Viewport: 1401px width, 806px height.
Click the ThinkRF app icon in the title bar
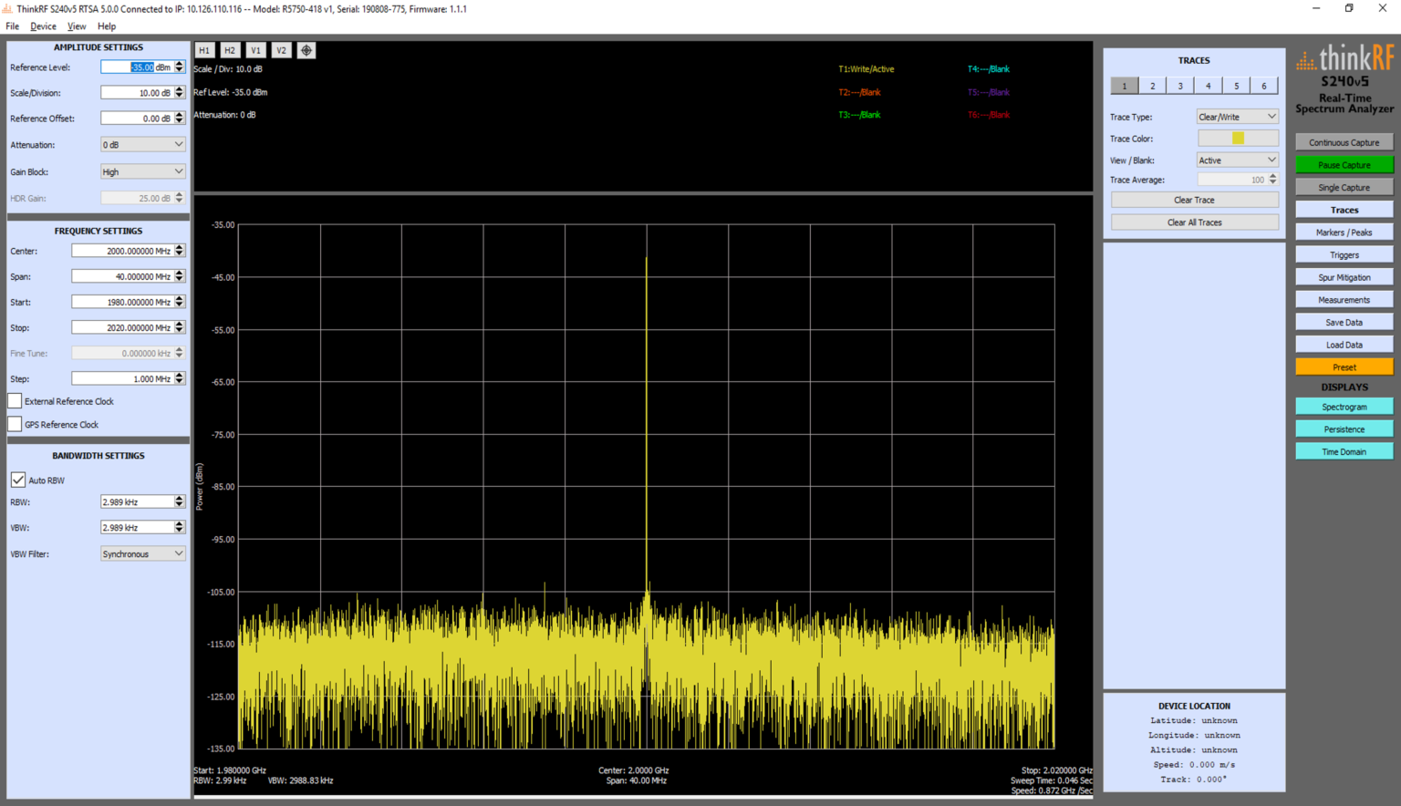(x=8, y=8)
